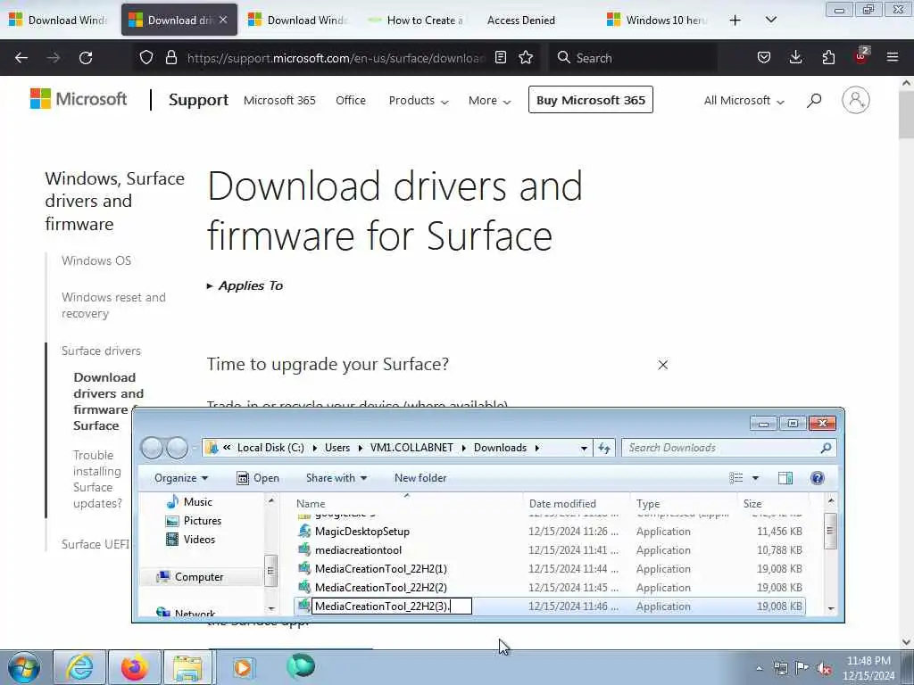Click Users in the breadcrumb path
Image resolution: width=914 pixels, height=685 pixels.
337,448
